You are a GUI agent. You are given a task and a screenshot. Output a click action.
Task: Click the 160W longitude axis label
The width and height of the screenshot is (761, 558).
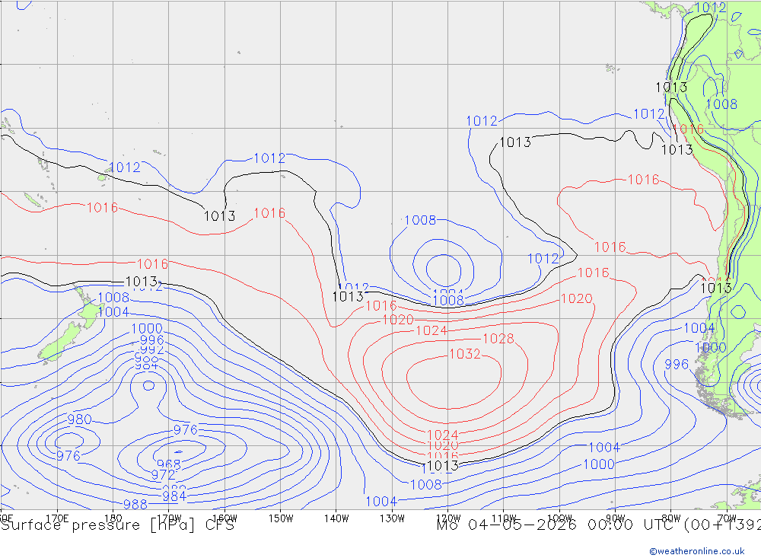coord(224,518)
